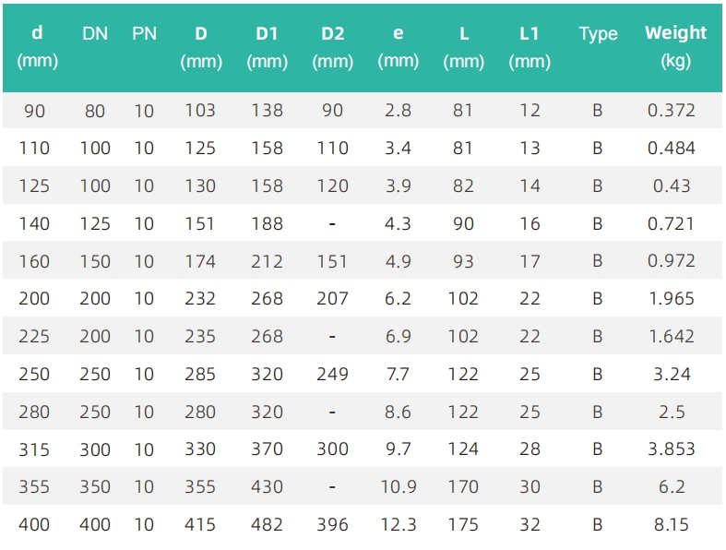Click the D1 value 482
Image resolution: width=726 pixels, height=550 pixels.
268,524
